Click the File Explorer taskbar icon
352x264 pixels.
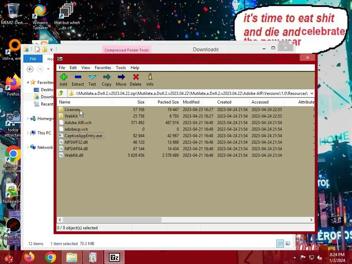click(71, 257)
